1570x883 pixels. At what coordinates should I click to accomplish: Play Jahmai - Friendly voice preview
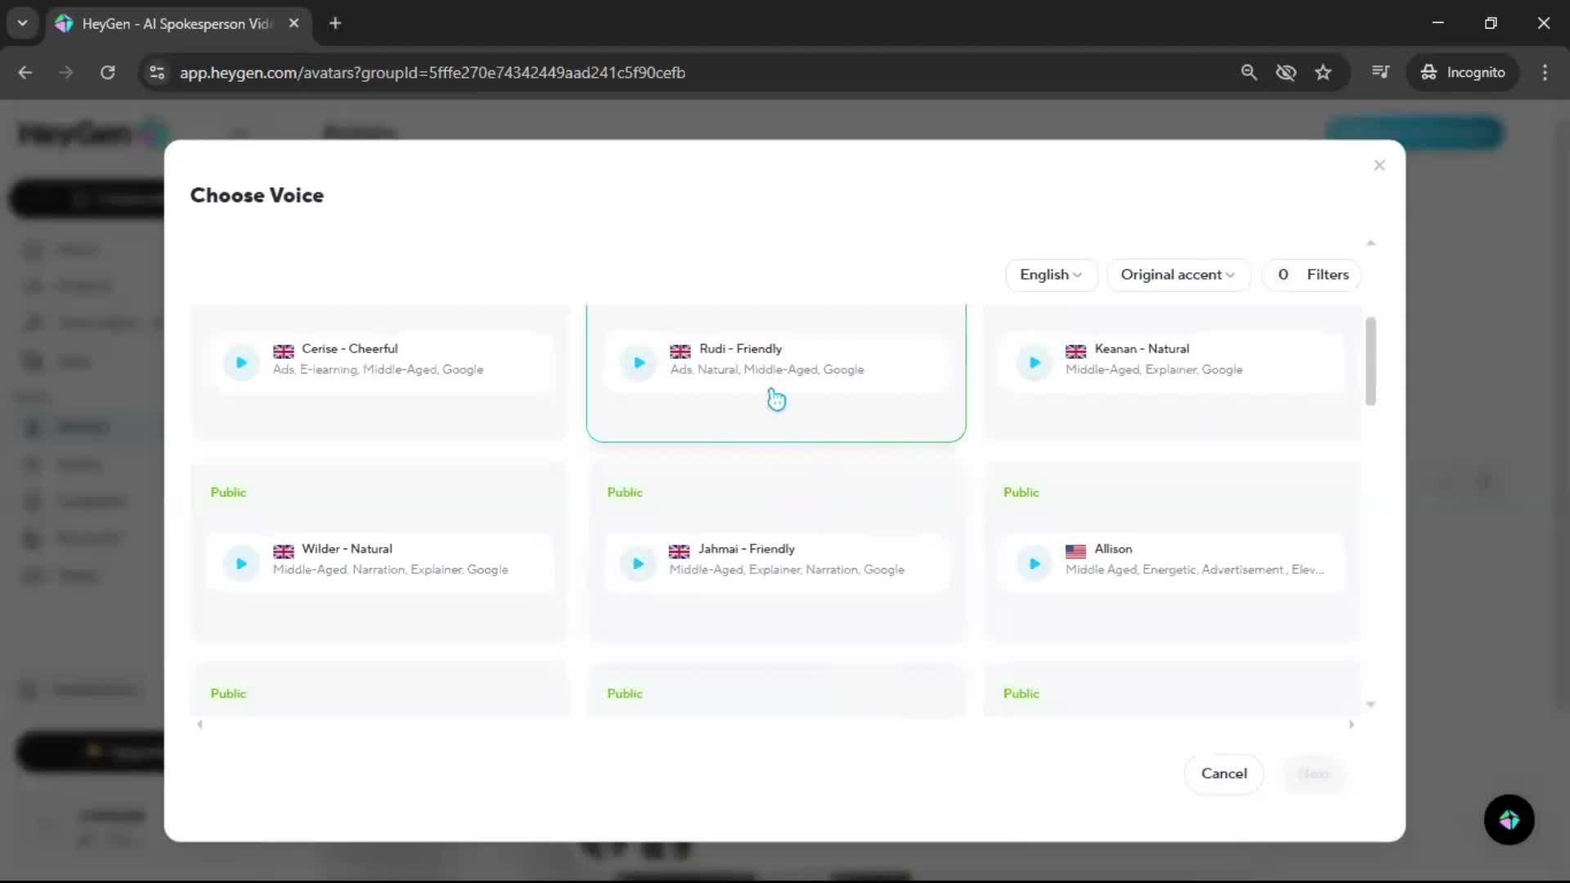coord(639,563)
